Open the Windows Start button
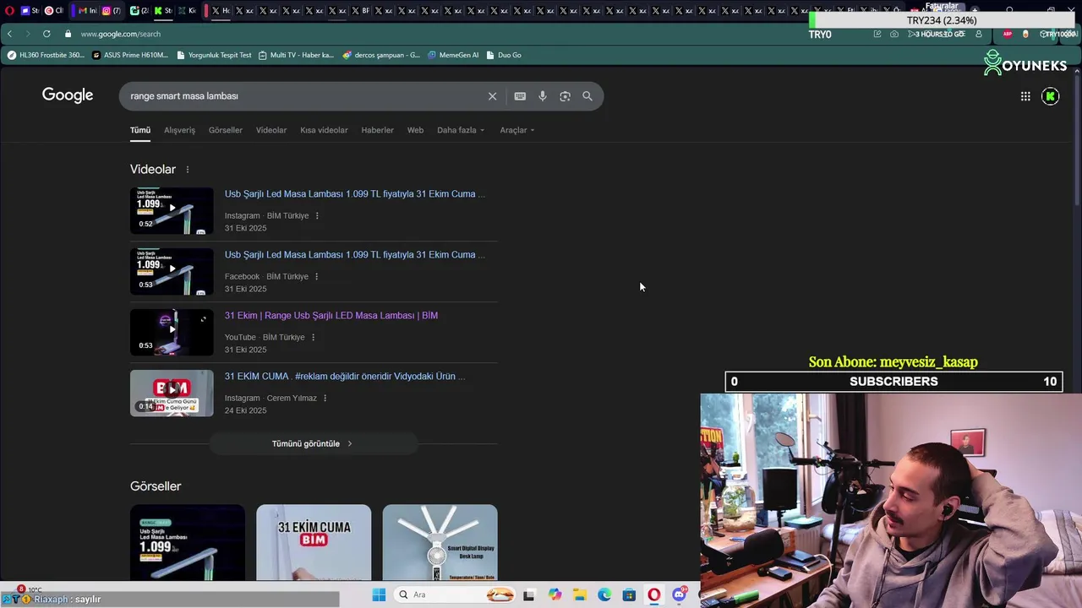1082x608 pixels. click(x=379, y=595)
